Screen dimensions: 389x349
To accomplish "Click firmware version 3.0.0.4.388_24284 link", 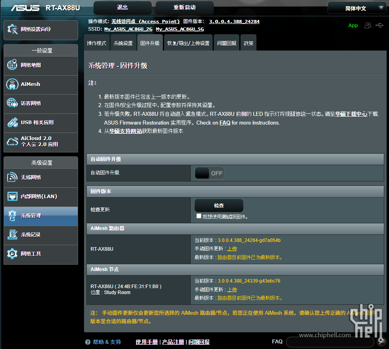I will click(x=234, y=21).
